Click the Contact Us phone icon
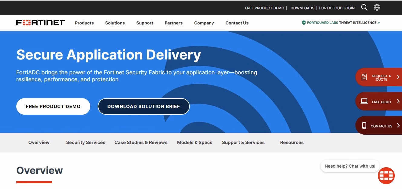Screen dimensions: 402x189 [x=364, y=125]
